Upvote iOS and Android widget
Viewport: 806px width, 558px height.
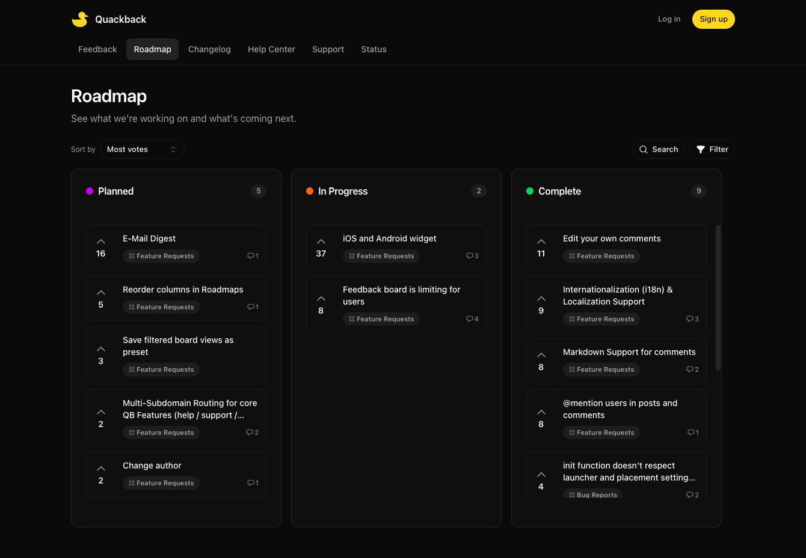pyautogui.click(x=321, y=247)
